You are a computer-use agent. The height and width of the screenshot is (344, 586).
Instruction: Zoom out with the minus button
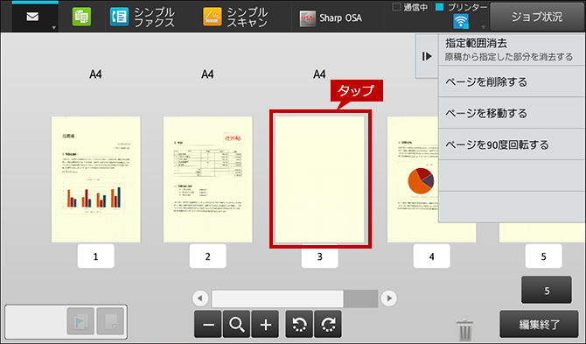click(x=208, y=324)
